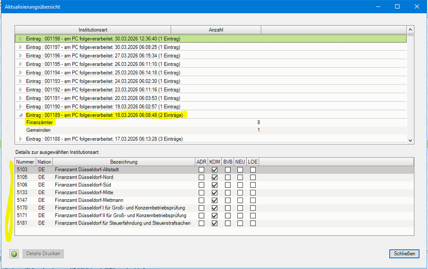Select entry 001190 from 19.03.2026
The width and height of the screenshot is (428, 269).
(x=211, y=106)
